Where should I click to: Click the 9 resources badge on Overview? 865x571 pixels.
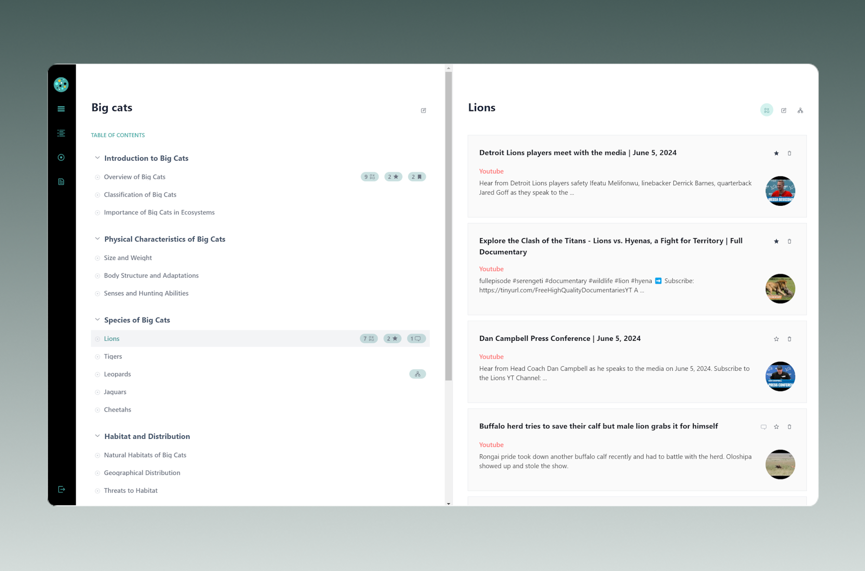[370, 177]
